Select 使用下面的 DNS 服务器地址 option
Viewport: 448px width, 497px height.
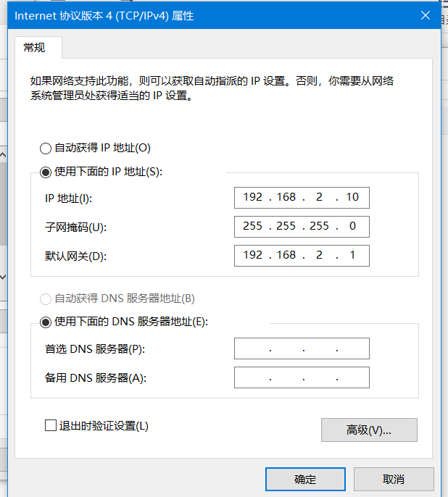pyautogui.click(x=46, y=322)
